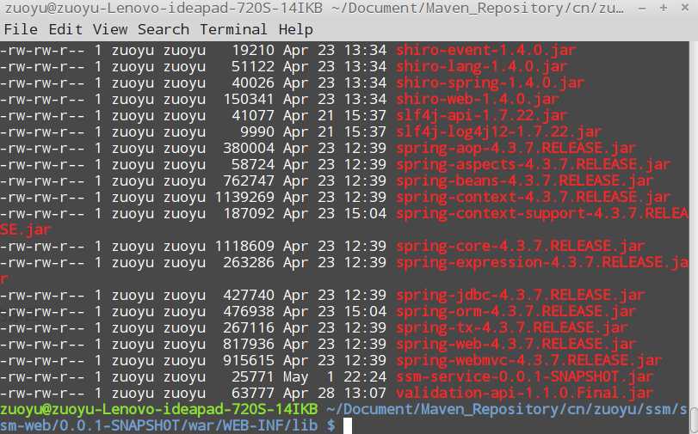
Task: Select spring-core-4.3.7.RELEASE.jar filename
Action: click(521, 246)
